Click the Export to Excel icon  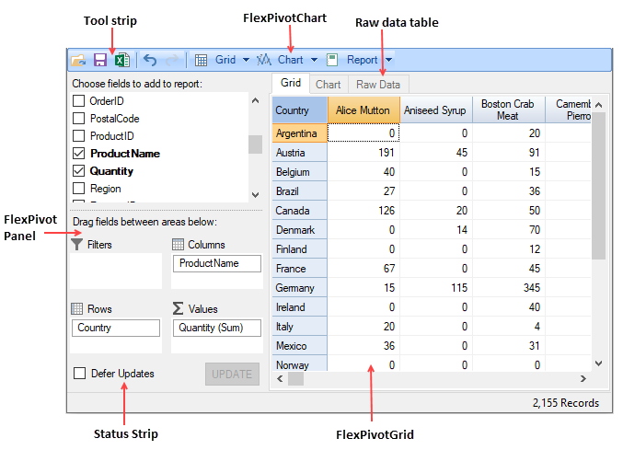click(x=121, y=60)
